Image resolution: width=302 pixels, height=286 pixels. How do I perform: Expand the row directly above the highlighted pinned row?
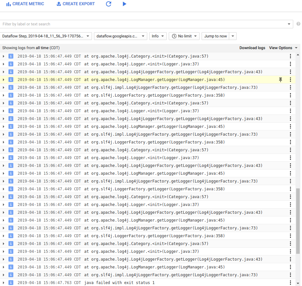tap(4, 72)
